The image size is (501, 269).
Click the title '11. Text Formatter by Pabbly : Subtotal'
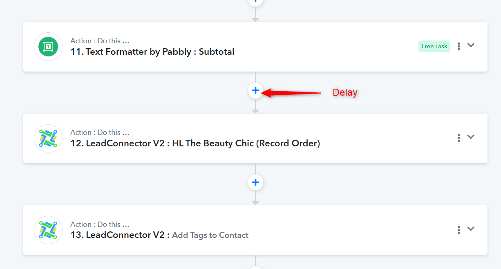click(x=152, y=52)
